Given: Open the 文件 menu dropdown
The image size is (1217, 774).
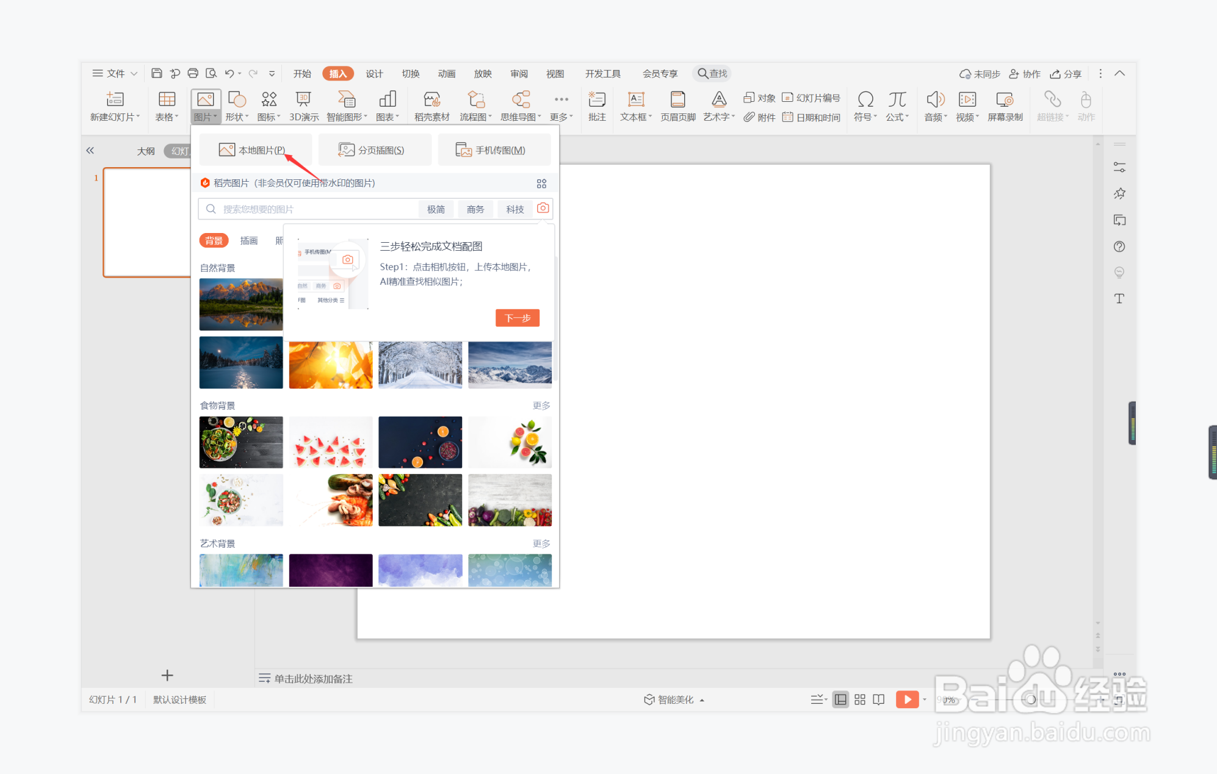Looking at the screenshot, I should (x=115, y=73).
